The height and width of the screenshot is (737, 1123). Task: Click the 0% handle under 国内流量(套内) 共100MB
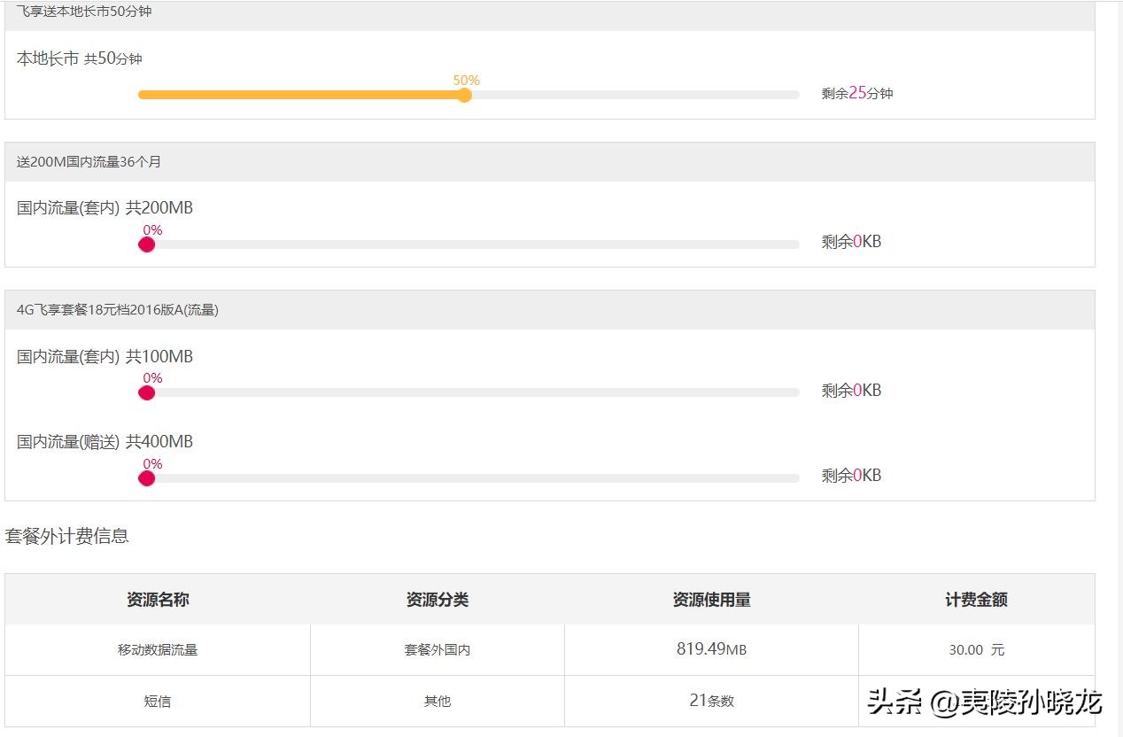click(146, 392)
